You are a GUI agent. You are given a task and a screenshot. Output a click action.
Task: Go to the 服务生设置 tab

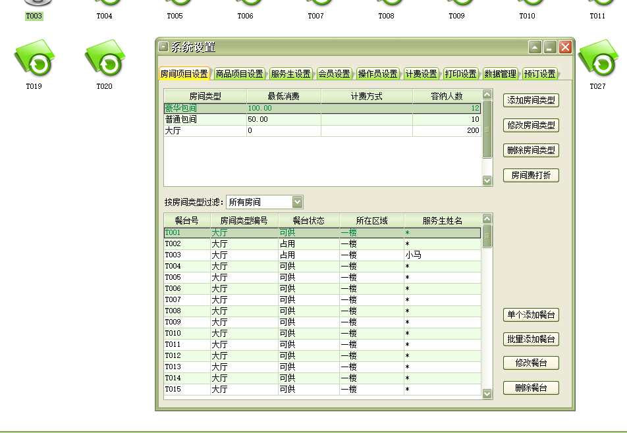tap(290, 74)
